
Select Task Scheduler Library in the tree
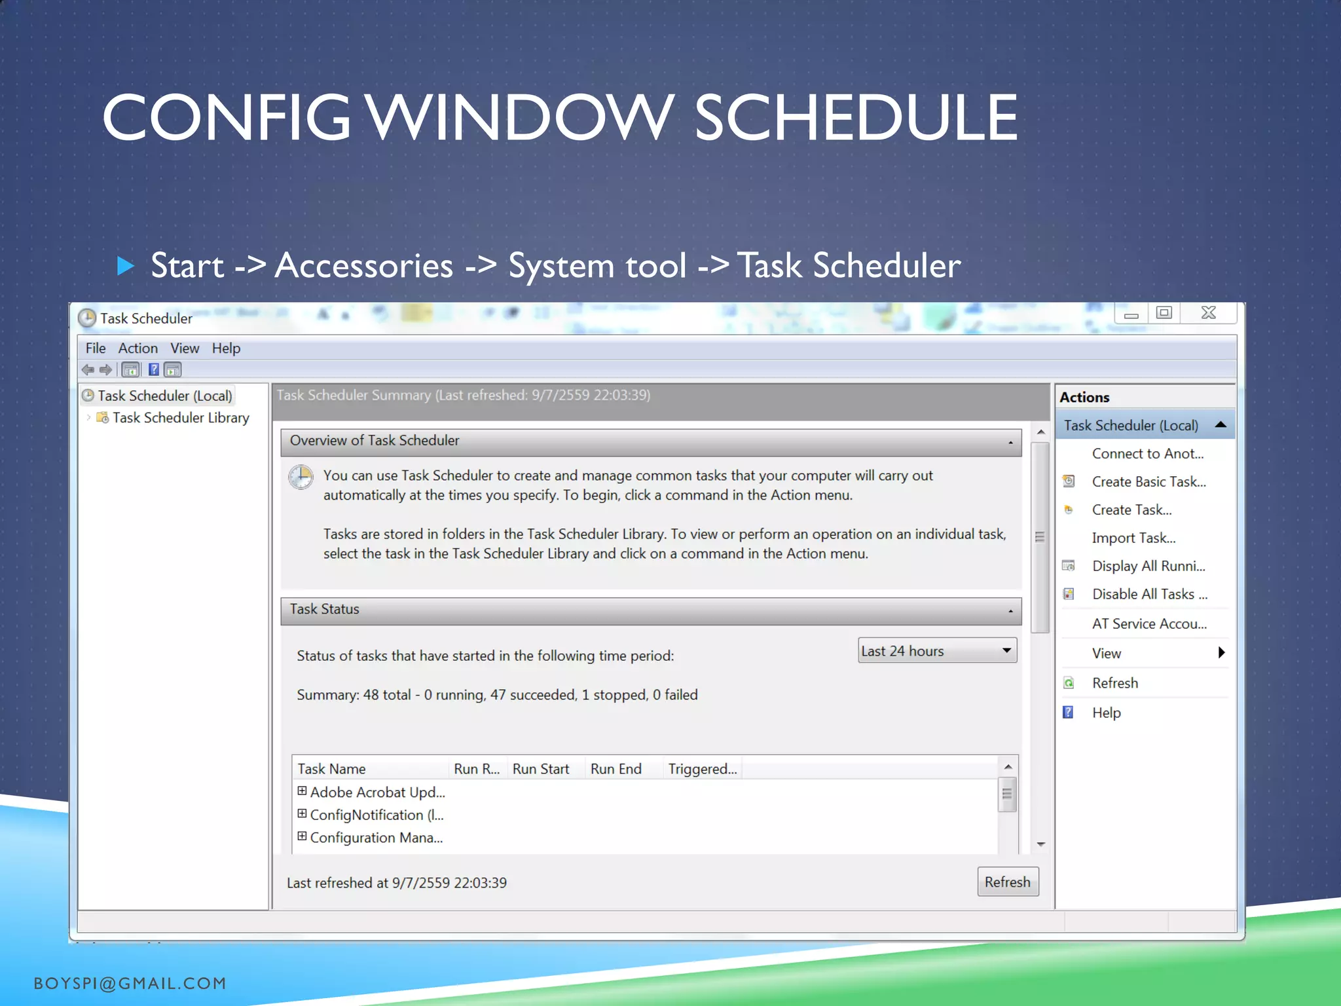[x=181, y=418]
